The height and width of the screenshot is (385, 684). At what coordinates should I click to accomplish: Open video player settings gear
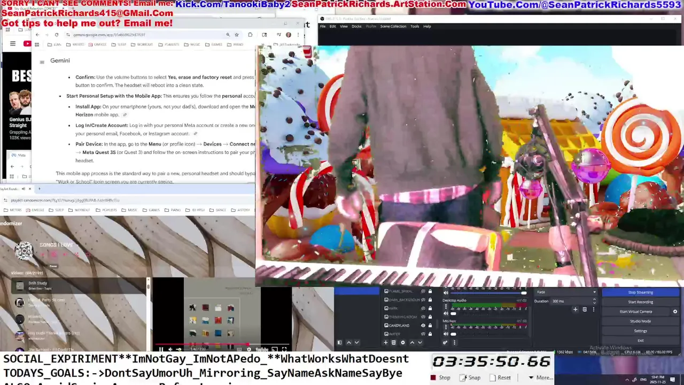(x=248, y=349)
